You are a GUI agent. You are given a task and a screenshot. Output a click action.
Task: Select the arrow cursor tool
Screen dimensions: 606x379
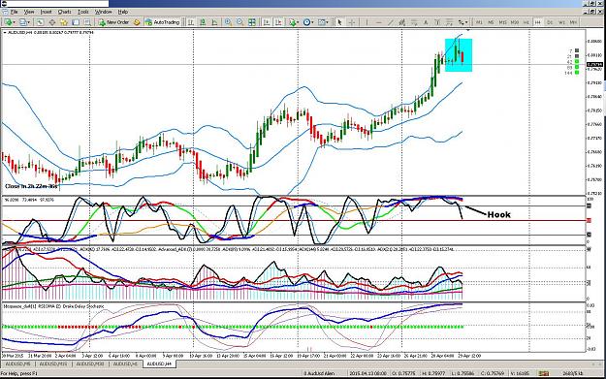click(339, 22)
